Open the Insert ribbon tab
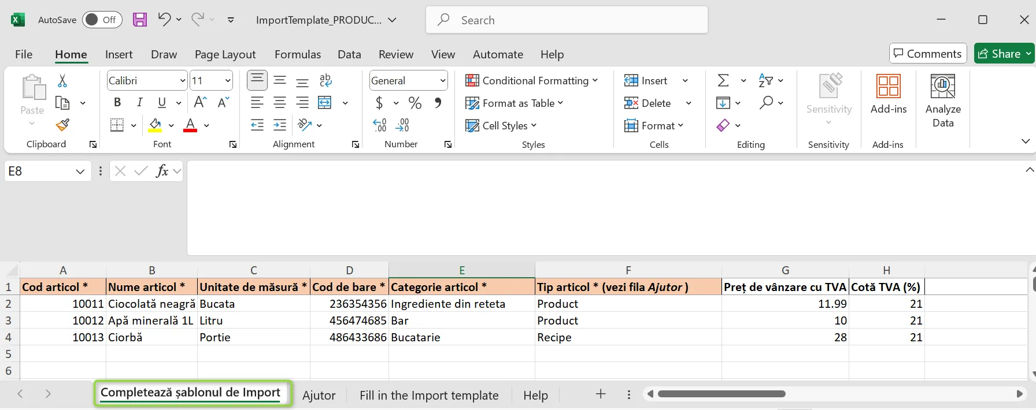The height and width of the screenshot is (410, 1036). 119,54
